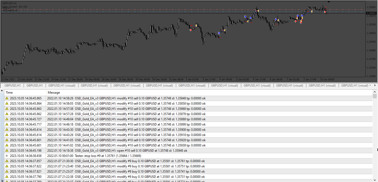Select the log row timestamped 2022.01.10 14:49:04
The image size is (378, 182).
click(188, 119)
